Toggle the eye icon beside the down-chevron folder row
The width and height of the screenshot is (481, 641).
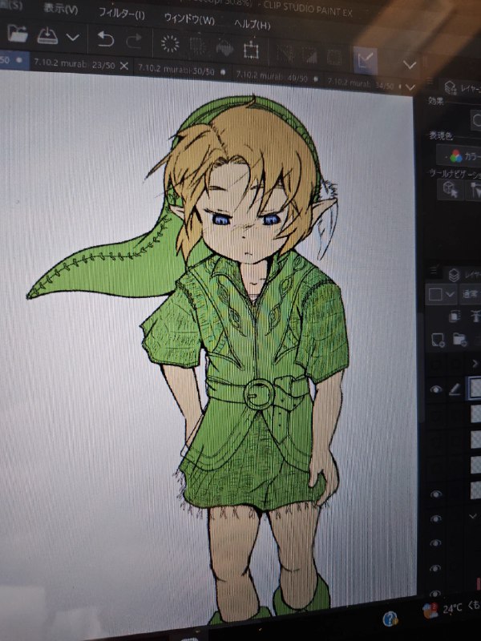435,518
